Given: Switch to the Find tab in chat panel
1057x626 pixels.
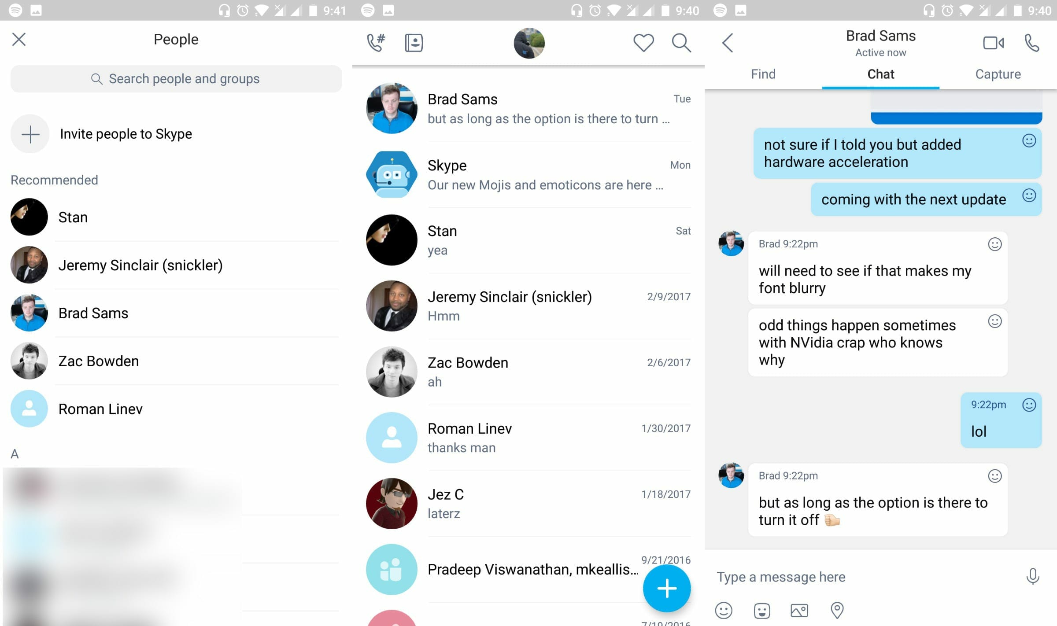Looking at the screenshot, I should pos(763,74).
